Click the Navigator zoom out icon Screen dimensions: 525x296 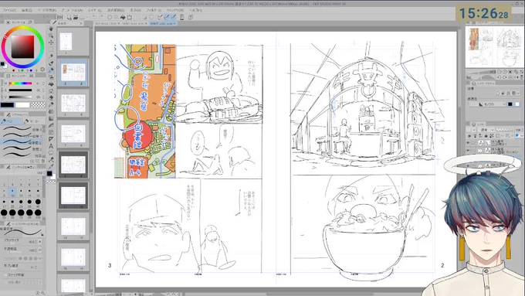tap(500, 72)
